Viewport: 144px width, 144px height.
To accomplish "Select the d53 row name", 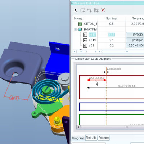I will point(91,45).
